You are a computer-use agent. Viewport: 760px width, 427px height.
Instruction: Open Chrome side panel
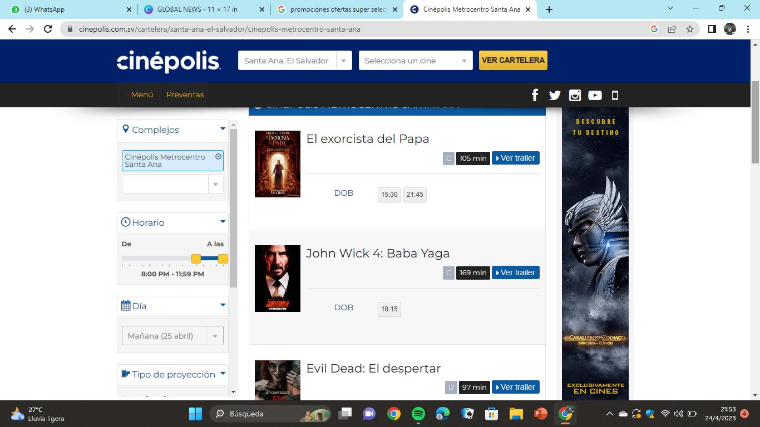(x=712, y=29)
